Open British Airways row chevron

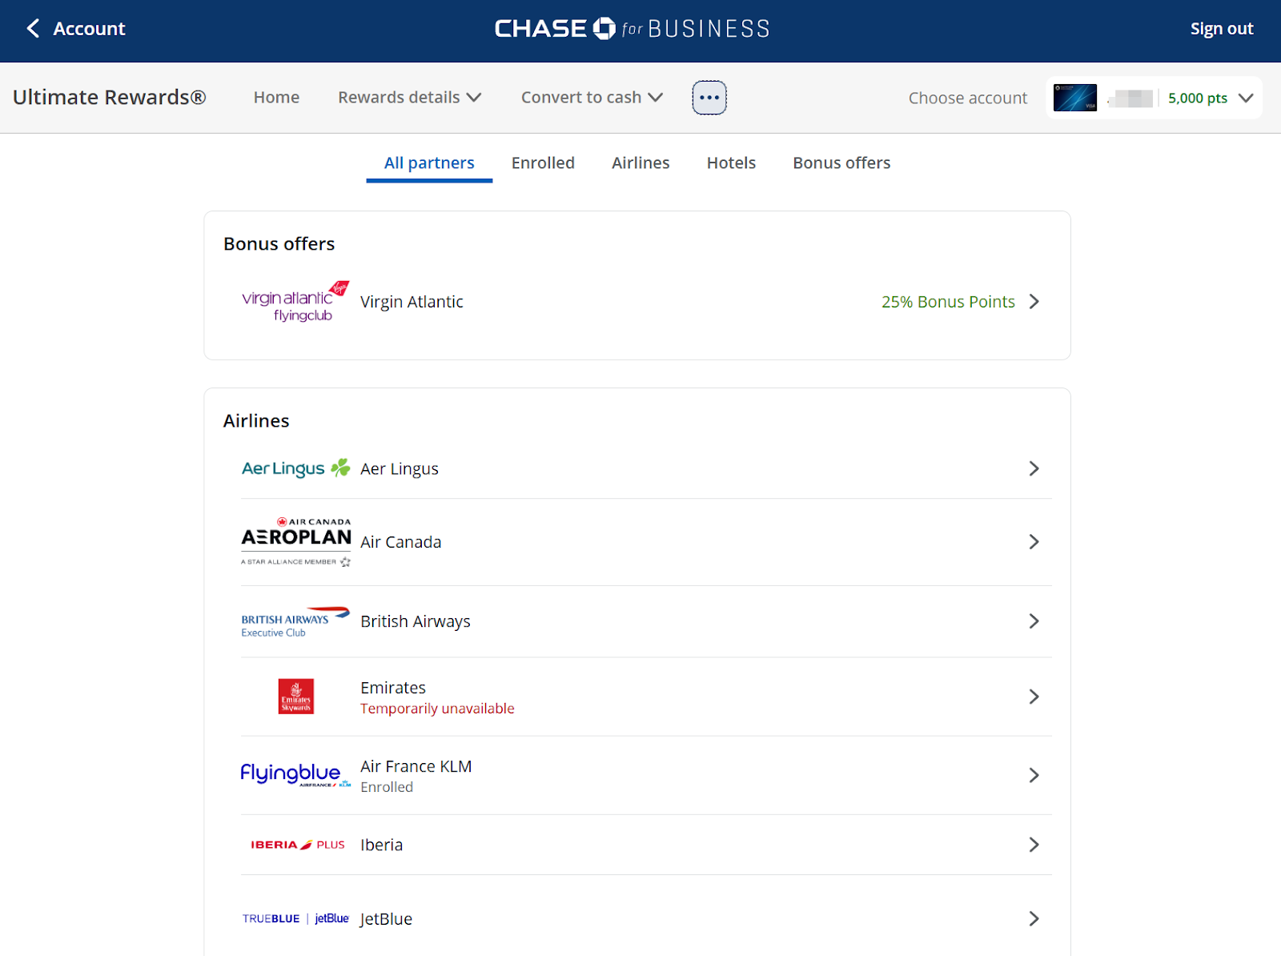pos(1034,621)
